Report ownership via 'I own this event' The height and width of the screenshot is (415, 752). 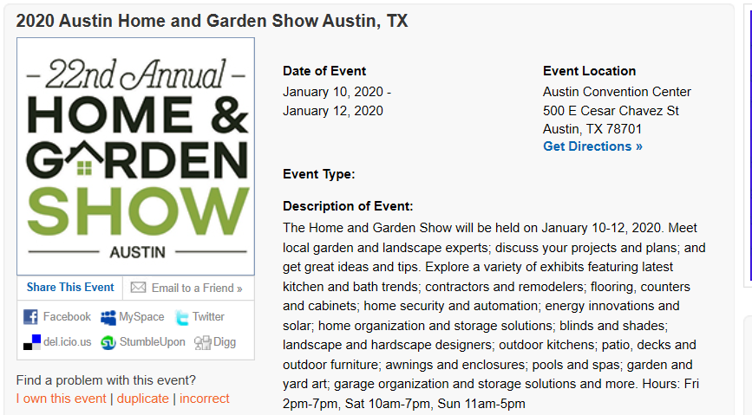(61, 399)
